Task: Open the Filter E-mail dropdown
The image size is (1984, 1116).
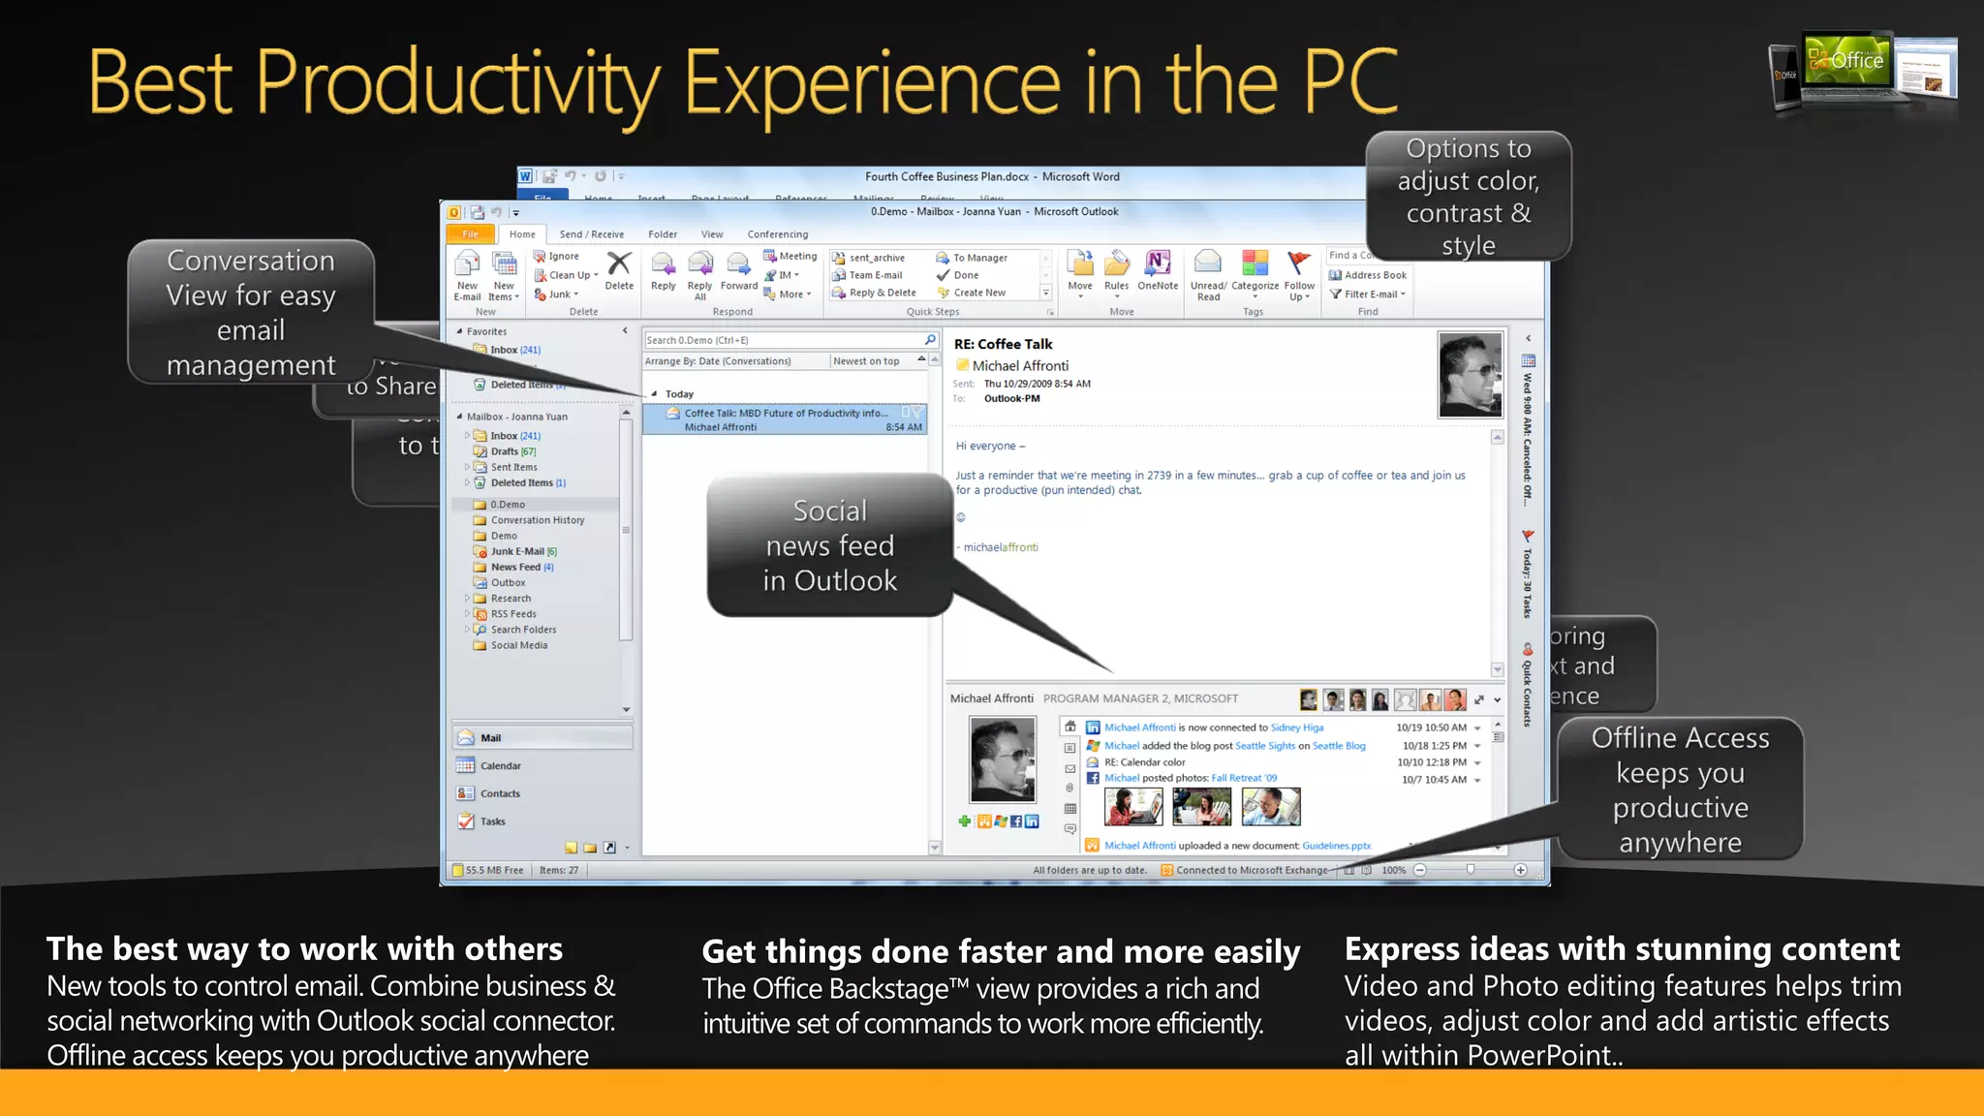Action: pyautogui.click(x=1402, y=294)
